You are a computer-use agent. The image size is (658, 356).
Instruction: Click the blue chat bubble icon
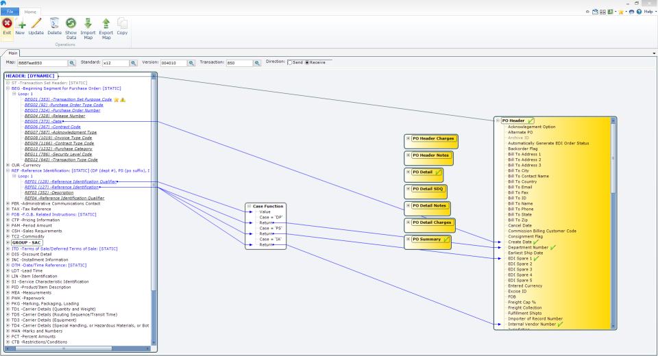[631, 12]
